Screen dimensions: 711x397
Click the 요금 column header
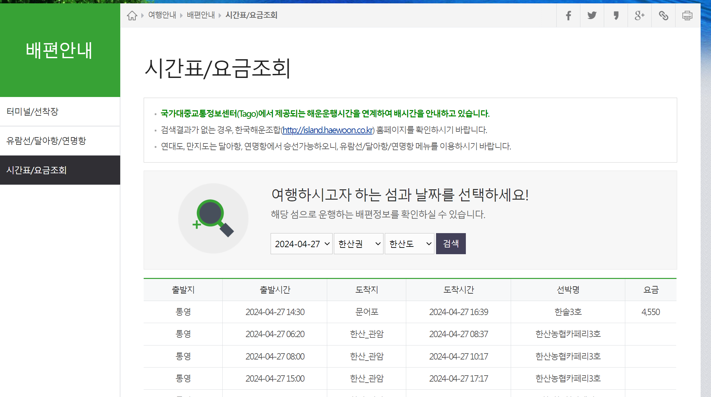pyautogui.click(x=651, y=290)
